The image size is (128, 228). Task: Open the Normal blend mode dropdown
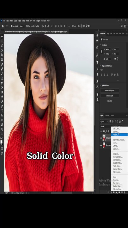point(106,126)
